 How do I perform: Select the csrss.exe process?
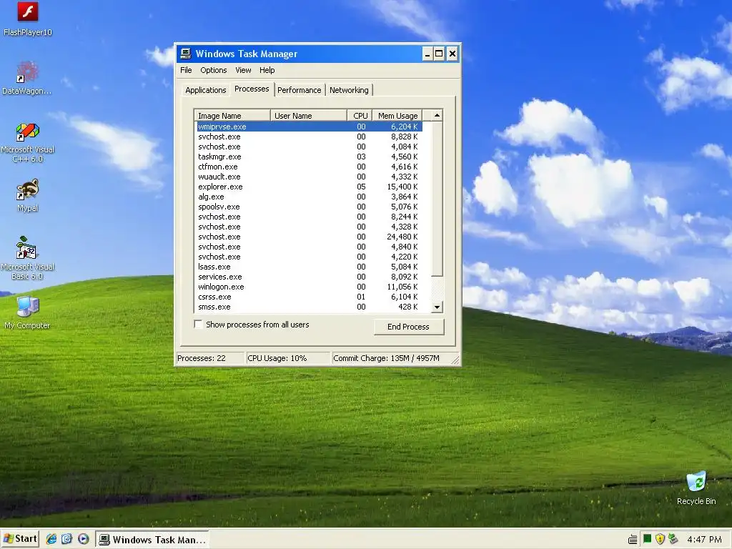309,297
